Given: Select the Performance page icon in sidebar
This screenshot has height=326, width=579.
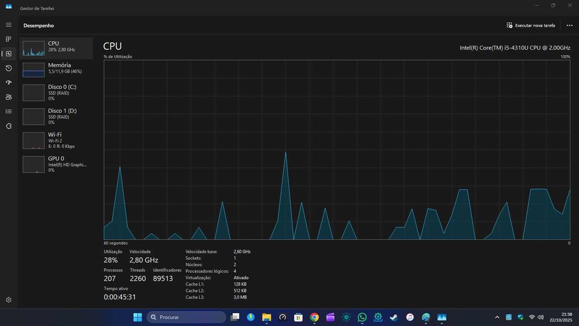Looking at the screenshot, I should coord(9,53).
